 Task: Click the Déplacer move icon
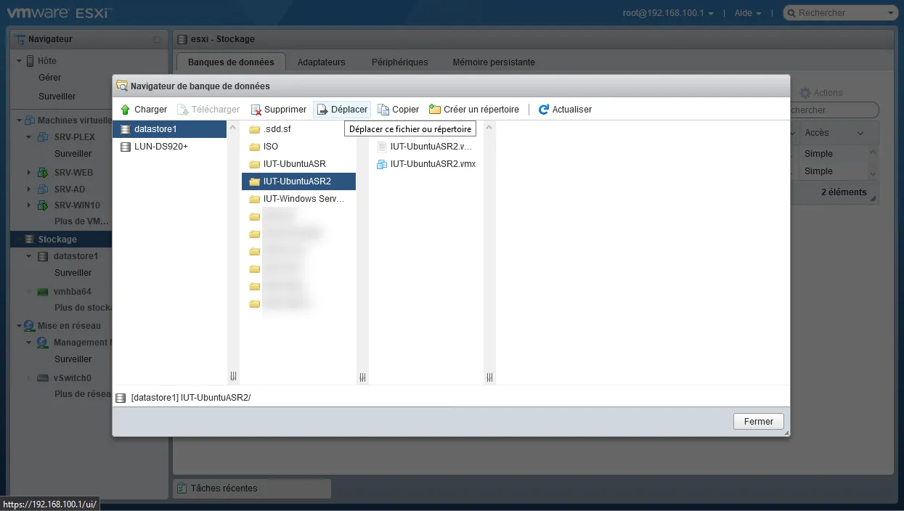pyautogui.click(x=322, y=110)
